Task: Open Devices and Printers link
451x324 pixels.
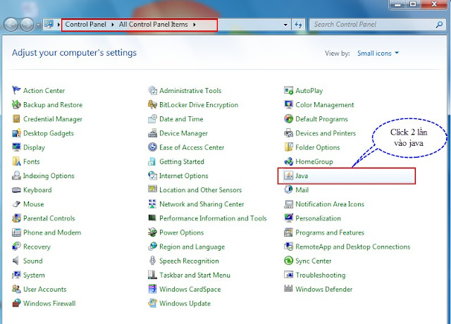Action: click(326, 133)
